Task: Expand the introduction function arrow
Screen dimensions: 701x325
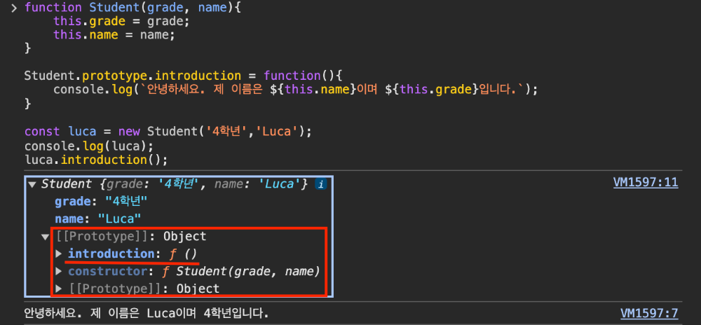Action: [59, 254]
